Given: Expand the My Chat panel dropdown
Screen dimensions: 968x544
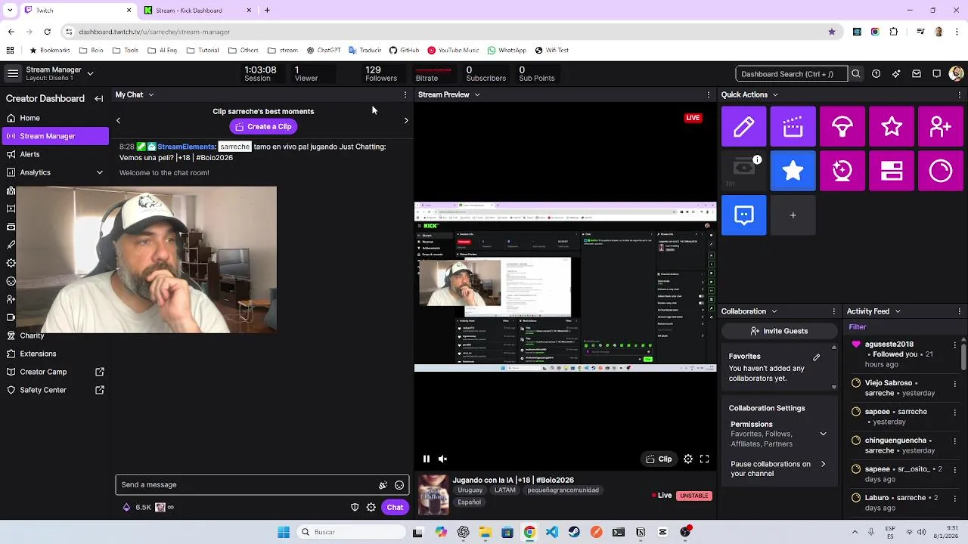Looking at the screenshot, I should point(151,95).
